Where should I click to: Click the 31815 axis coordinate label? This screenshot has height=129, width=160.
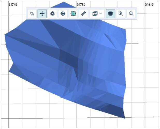(150, 4)
